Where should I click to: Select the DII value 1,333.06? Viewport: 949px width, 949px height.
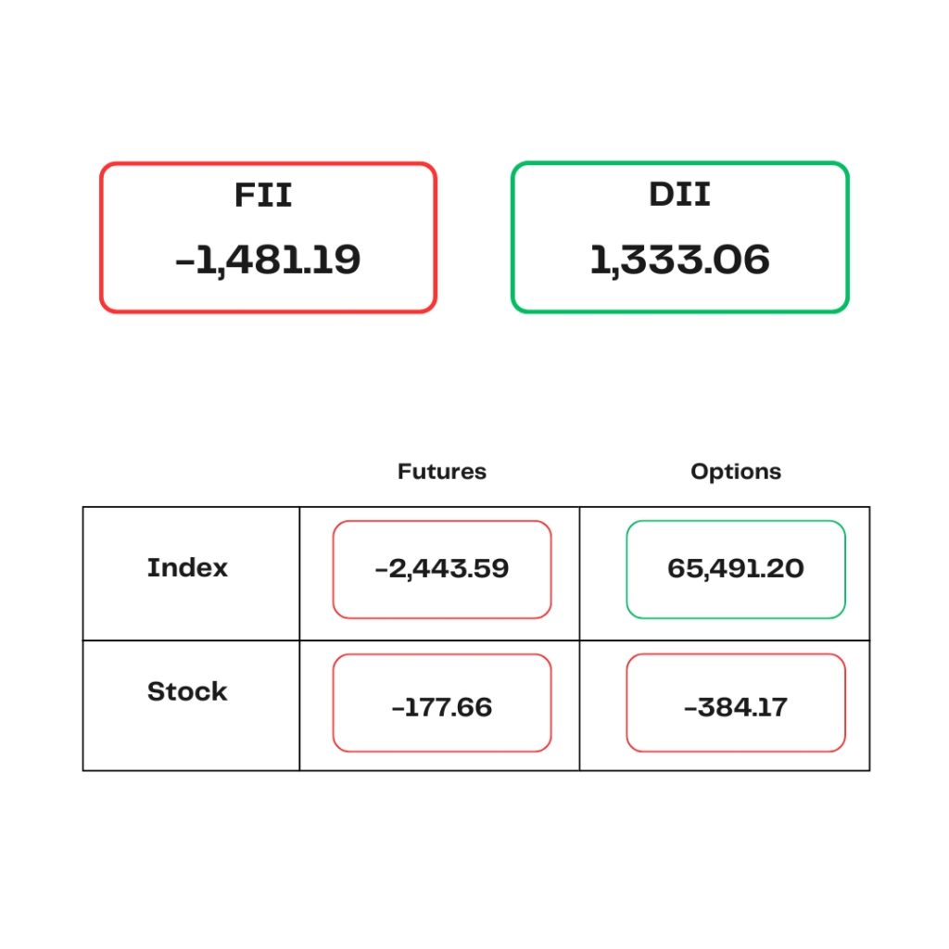pos(679,260)
